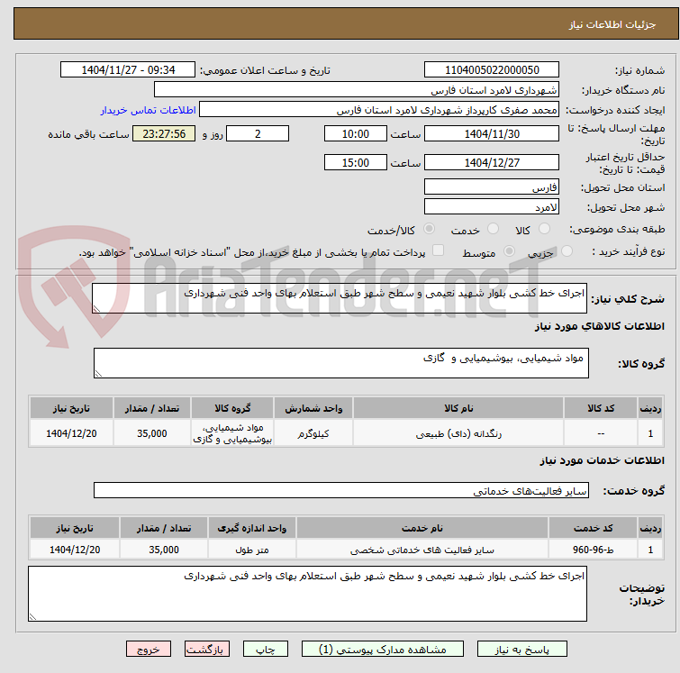The width and height of the screenshot is (680, 673).
Task: Select the جزیی purchase type radio
Action: point(567,251)
